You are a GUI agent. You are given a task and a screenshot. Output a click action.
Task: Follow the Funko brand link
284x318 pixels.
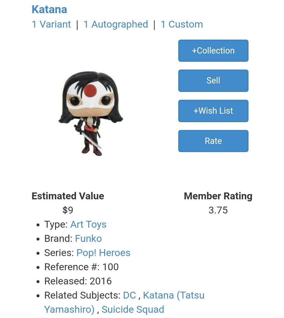coord(88,238)
